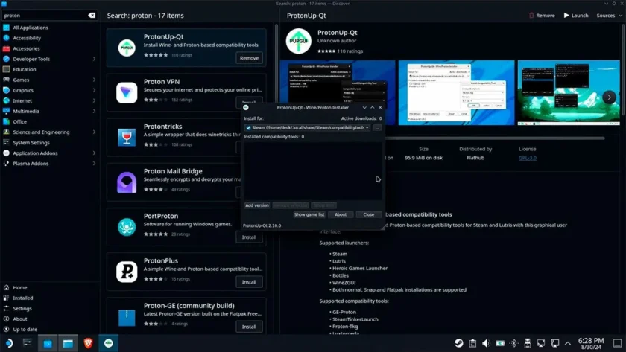Viewport: 626px width, 352px height.
Task: Click the volume speaker icon in the tray
Action: click(486, 343)
